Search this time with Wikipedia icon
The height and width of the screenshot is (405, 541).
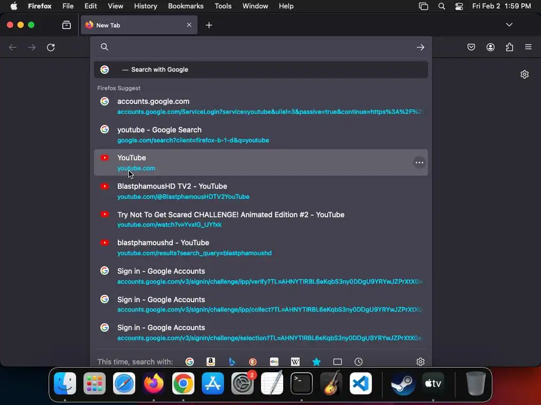(x=295, y=362)
